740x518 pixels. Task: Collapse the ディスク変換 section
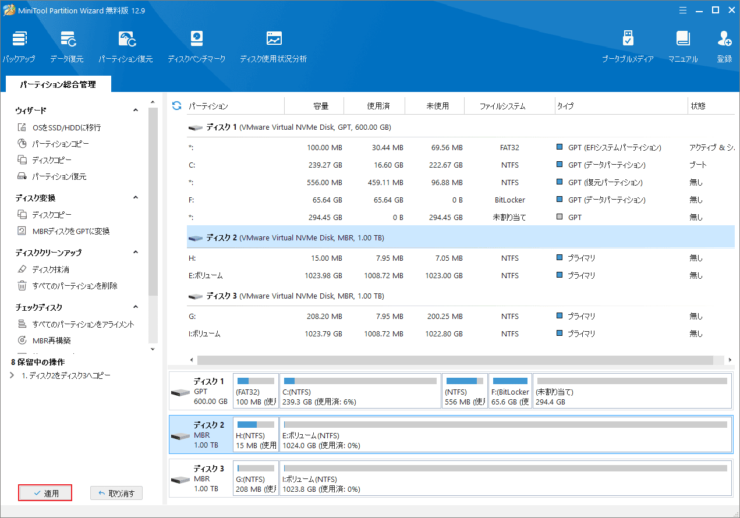(136, 197)
